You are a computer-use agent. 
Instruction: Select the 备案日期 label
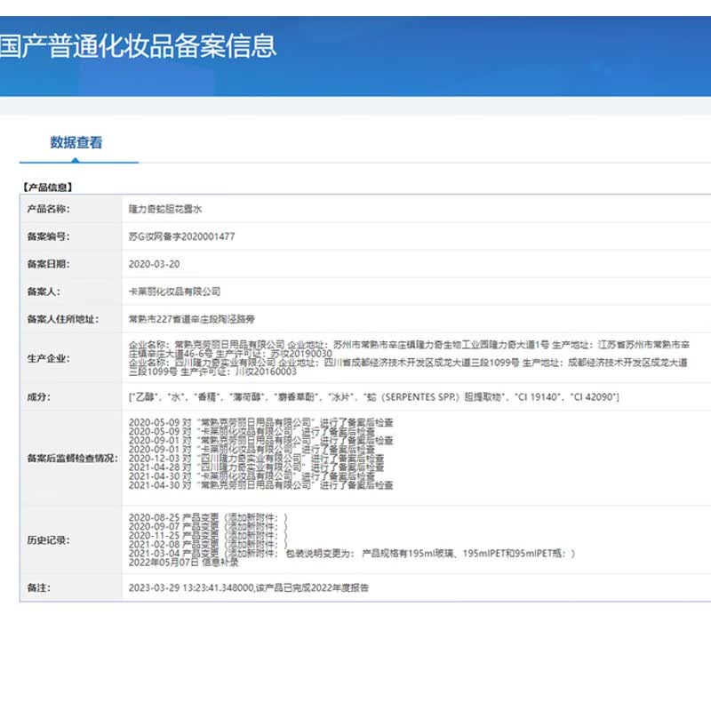click(x=49, y=264)
